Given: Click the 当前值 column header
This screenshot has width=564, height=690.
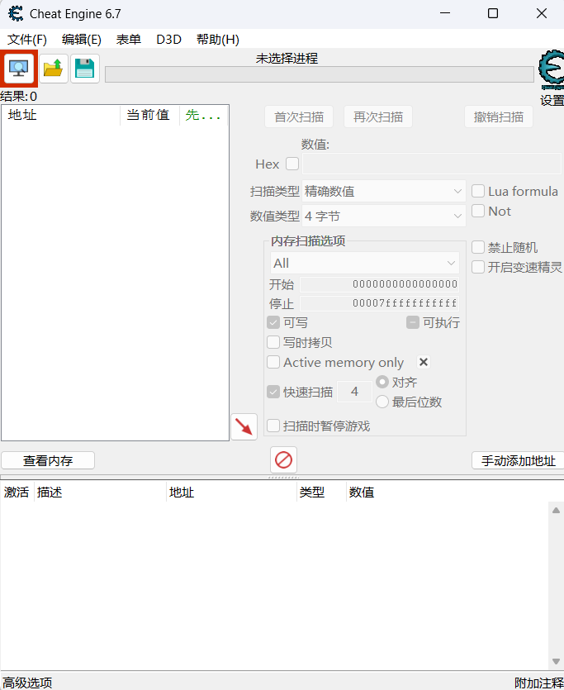Looking at the screenshot, I should point(149,116).
